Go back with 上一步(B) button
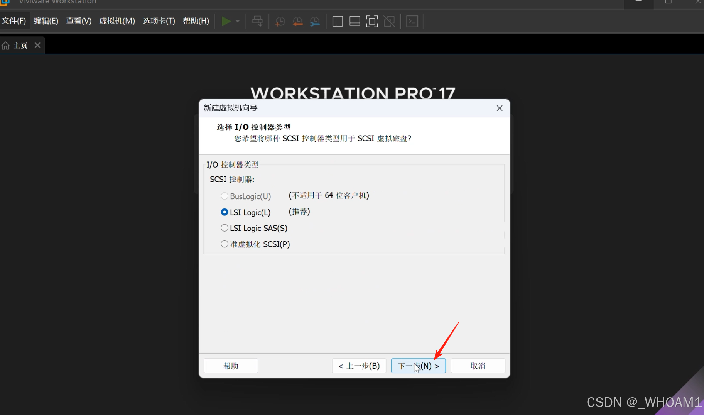The height and width of the screenshot is (415, 704). click(x=359, y=366)
